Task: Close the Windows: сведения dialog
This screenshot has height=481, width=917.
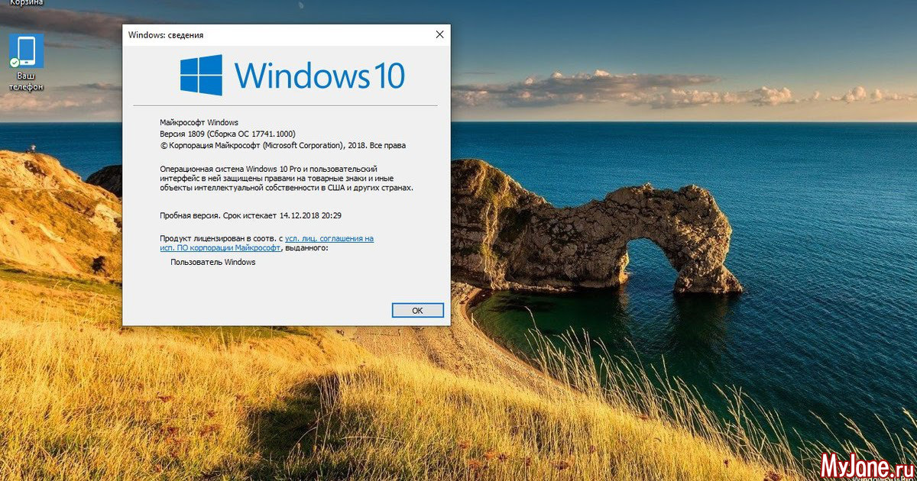Action: point(439,34)
